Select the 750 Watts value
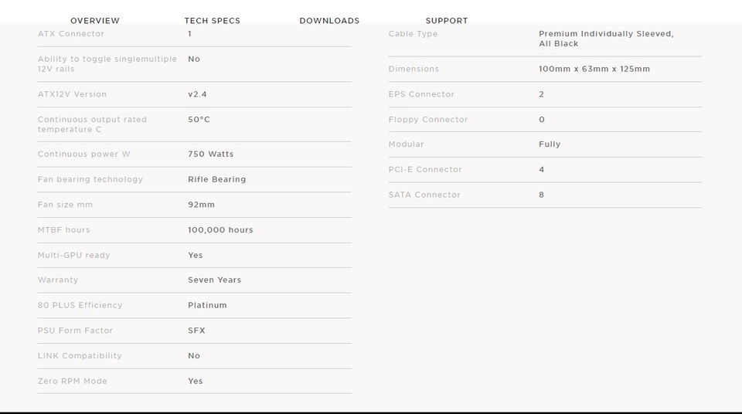This screenshot has height=414, width=742. point(210,154)
